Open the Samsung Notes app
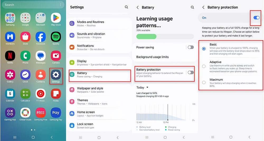The height and width of the screenshot is (141, 264). [56, 94]
